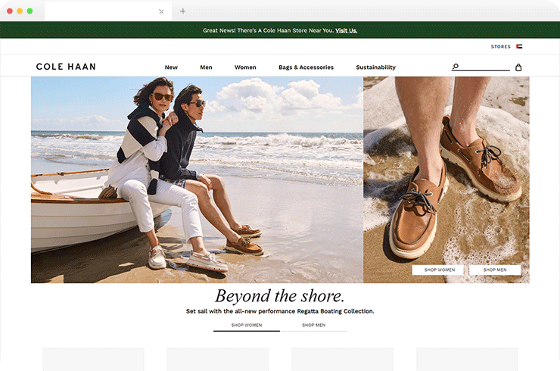Follow the Visit Us link in banner
The width and height of the screenshot is (560, 371).
(346, 30)
